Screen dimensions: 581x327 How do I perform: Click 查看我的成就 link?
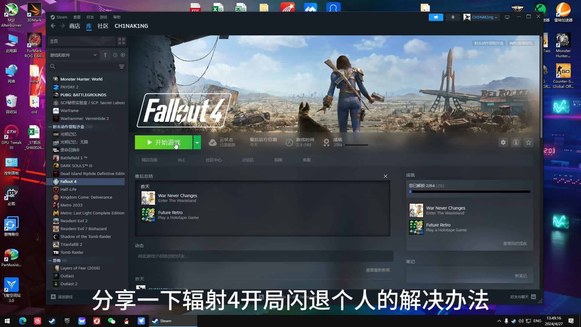515,243
